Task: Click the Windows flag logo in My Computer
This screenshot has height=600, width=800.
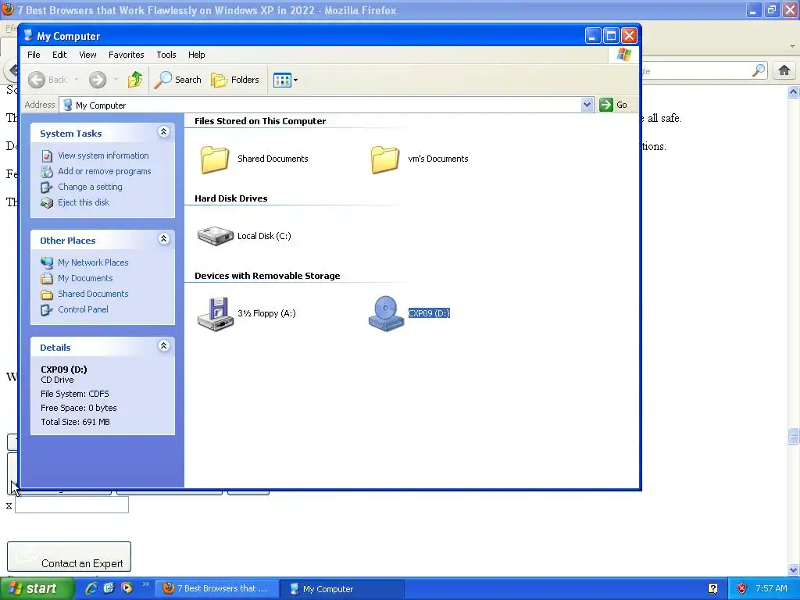Action: click(624, 55)
